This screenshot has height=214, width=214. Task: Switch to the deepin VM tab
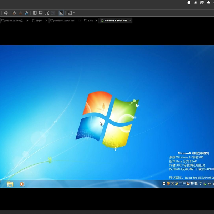(39, 21)
